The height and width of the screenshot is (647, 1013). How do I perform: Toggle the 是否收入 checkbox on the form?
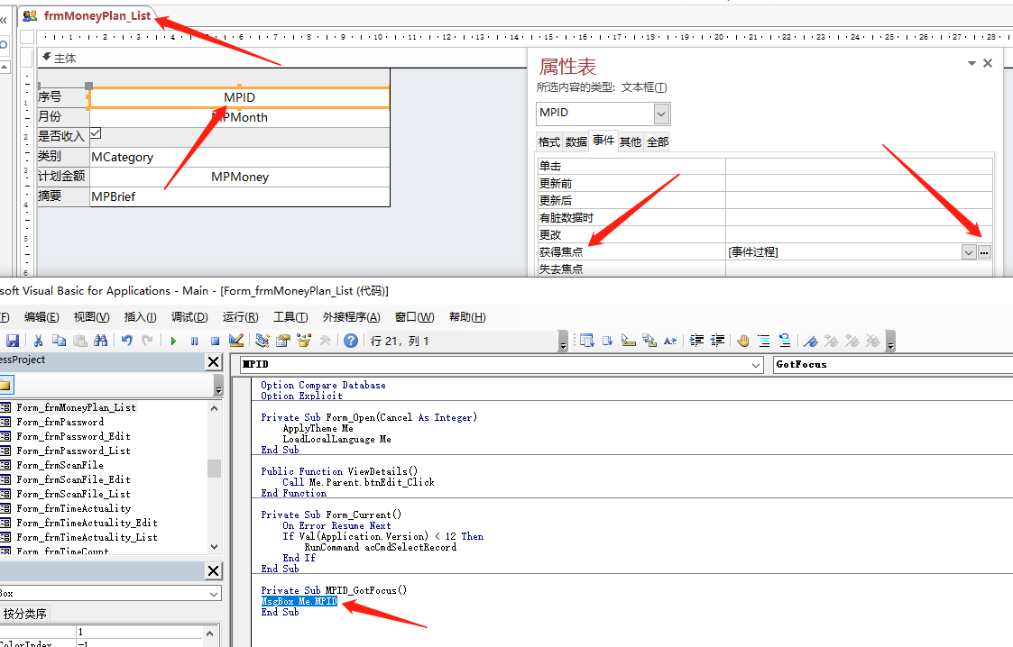(96, 133)
